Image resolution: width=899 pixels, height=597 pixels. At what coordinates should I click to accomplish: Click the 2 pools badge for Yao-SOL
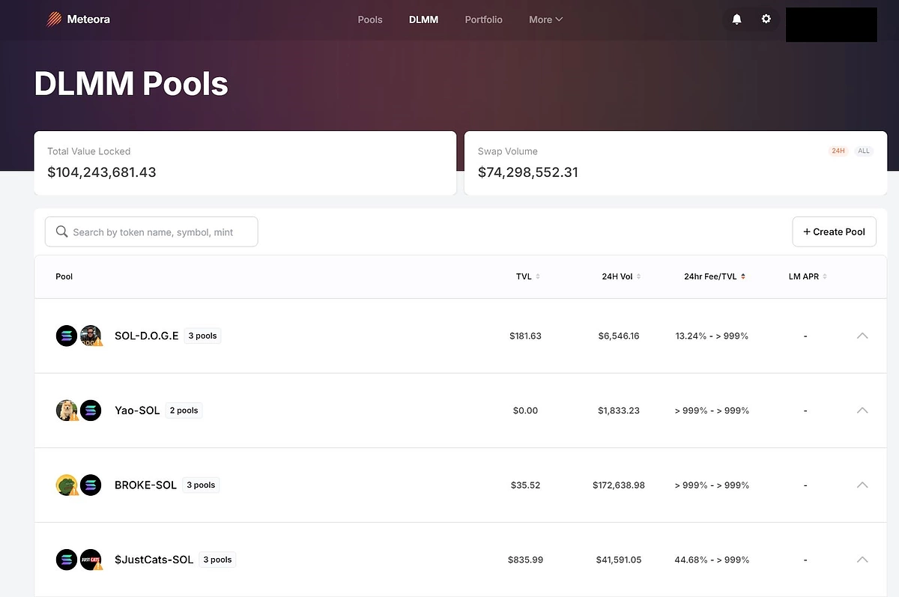point(184,410)
